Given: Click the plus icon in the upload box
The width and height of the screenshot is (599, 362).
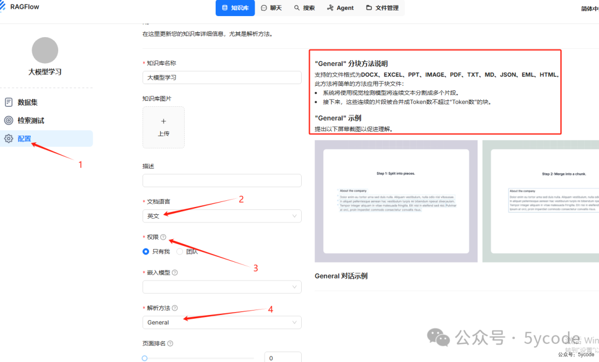Looking at the screenshot, I should (x=164, y=121).
